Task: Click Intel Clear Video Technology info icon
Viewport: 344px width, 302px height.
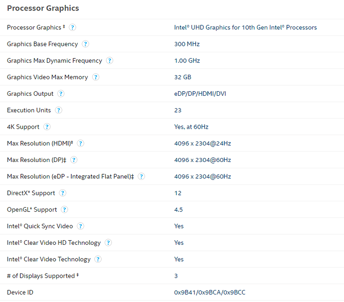Action: [x=98, y=259]
